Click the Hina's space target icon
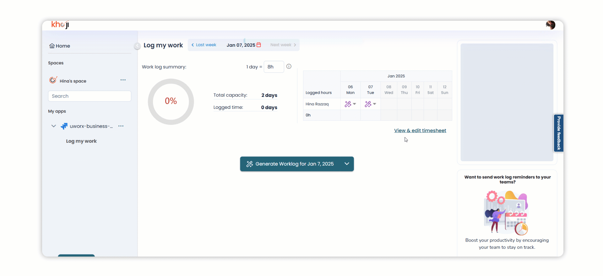 (53, 80)
